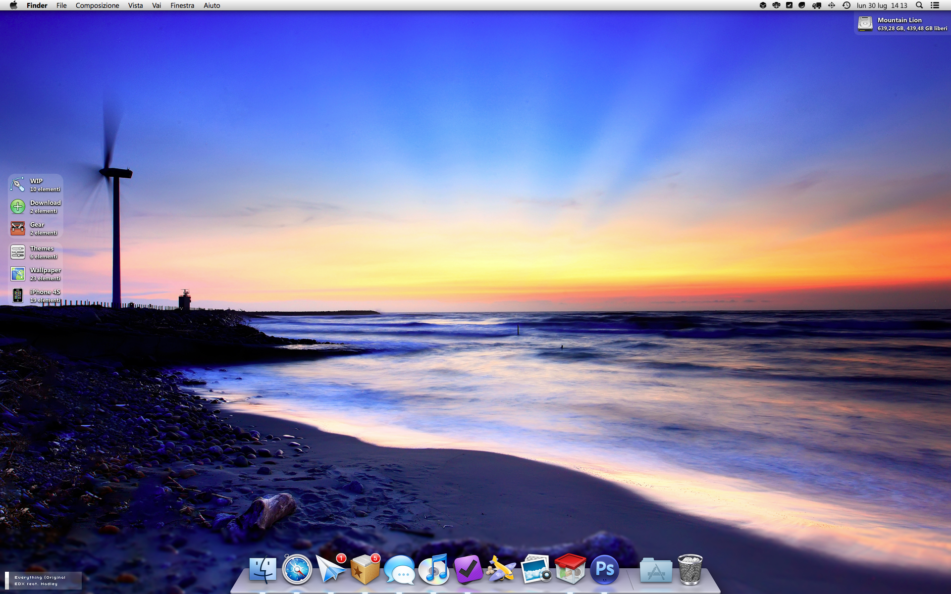
Task: Select the iPhone 4S desktop folder
Action: (35, 296)
